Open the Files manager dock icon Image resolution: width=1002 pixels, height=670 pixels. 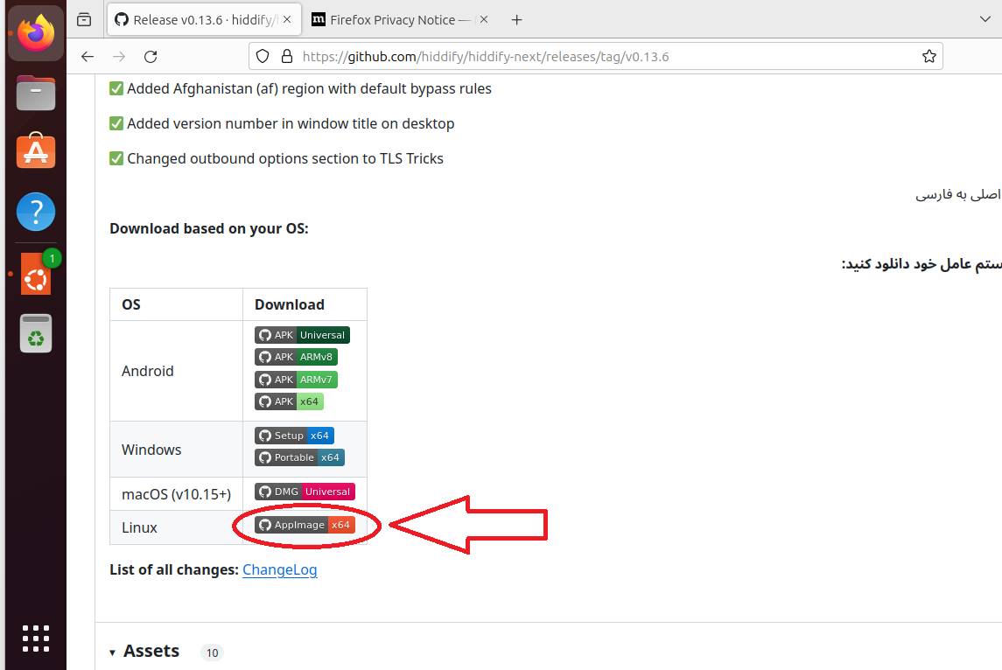(x=36, y=94)
